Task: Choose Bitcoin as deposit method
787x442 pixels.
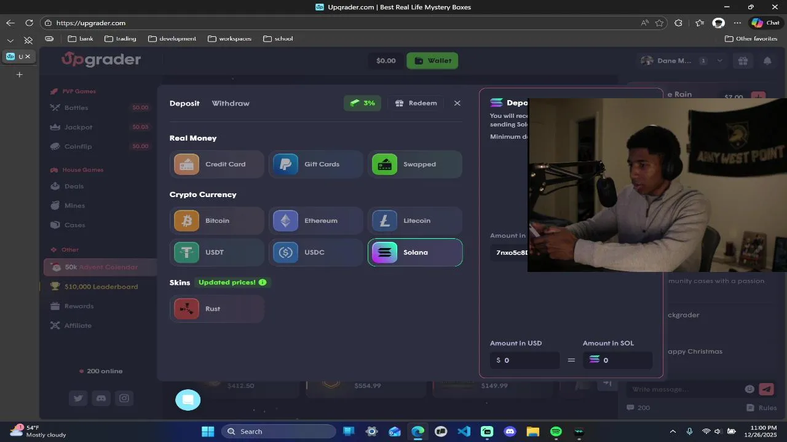Action: 216,220
